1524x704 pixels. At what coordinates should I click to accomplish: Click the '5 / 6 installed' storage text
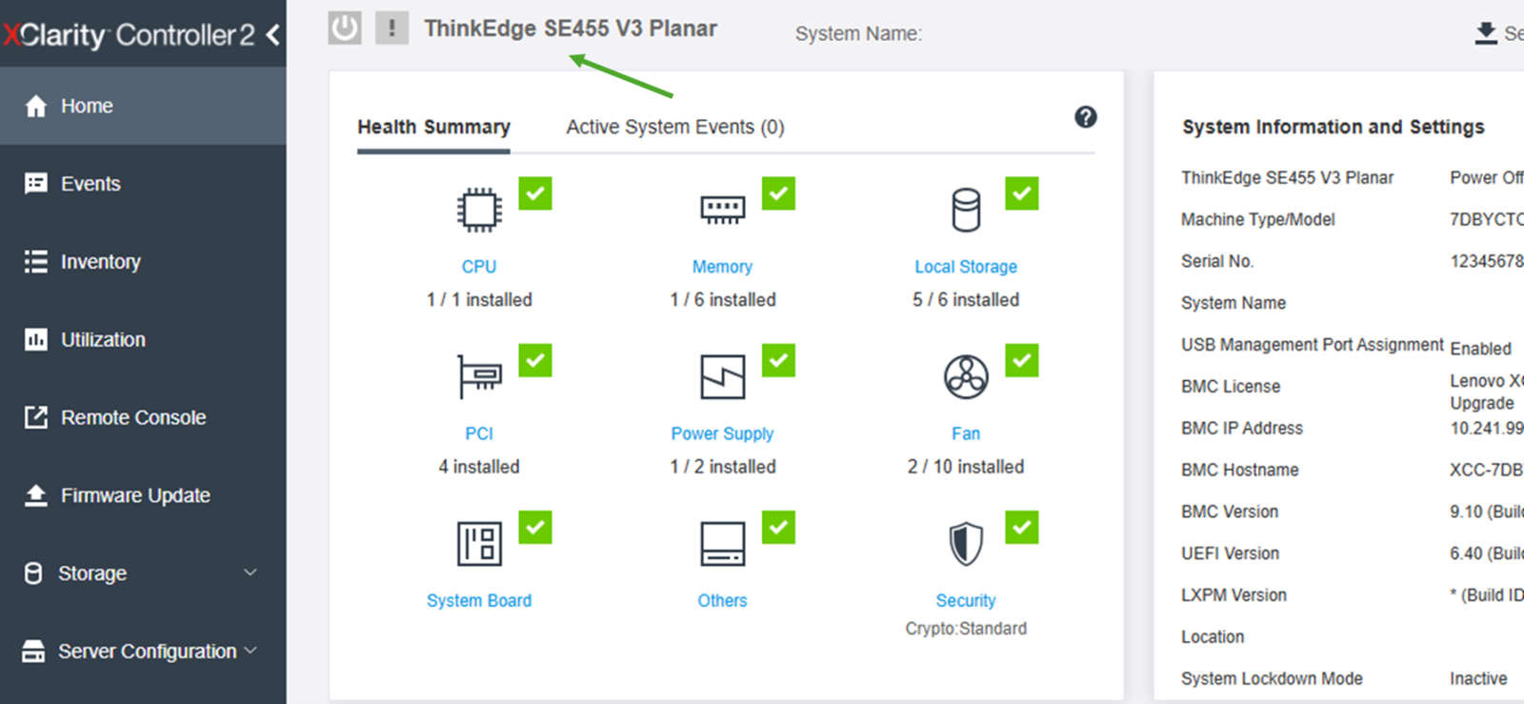pos(966,300)
